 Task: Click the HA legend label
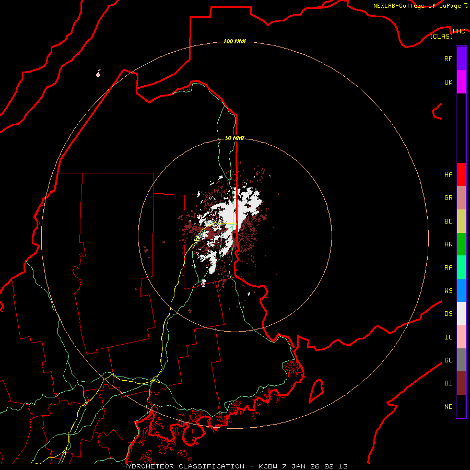click(x=448, y=175)
